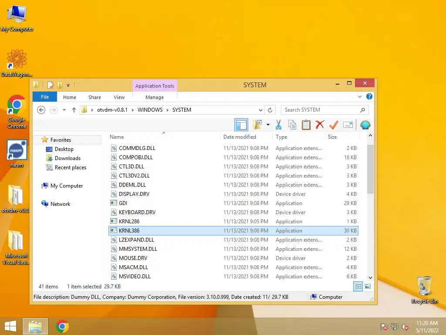Open the File ribbon tab
Viewport: 446px width, 335px height.
pyautogui.click(x=45, y=97)
